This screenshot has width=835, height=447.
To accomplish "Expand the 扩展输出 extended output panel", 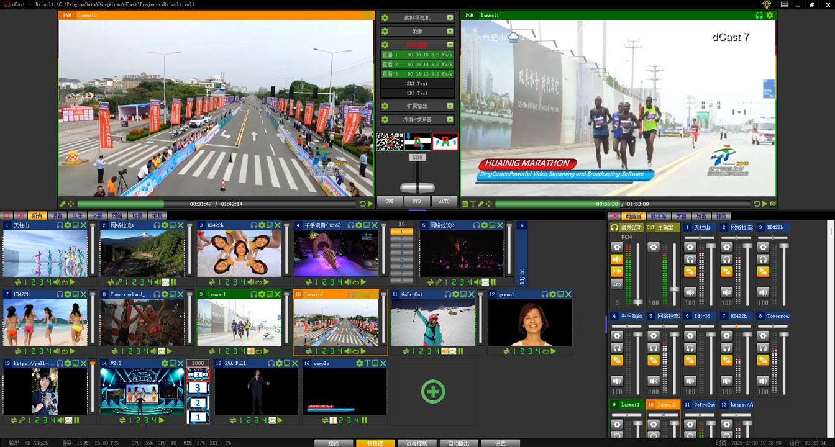I will pyautogui.click(x=450, y=106).
